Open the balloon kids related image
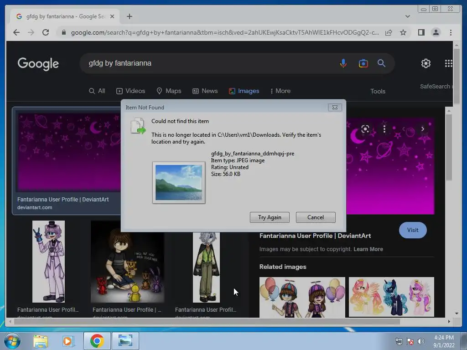The width and height of the screenshot is (467, 350). (x=302, y=297)
